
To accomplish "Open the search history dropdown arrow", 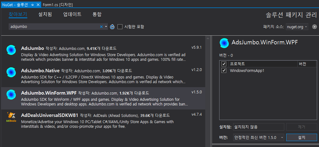I will 106,27.
